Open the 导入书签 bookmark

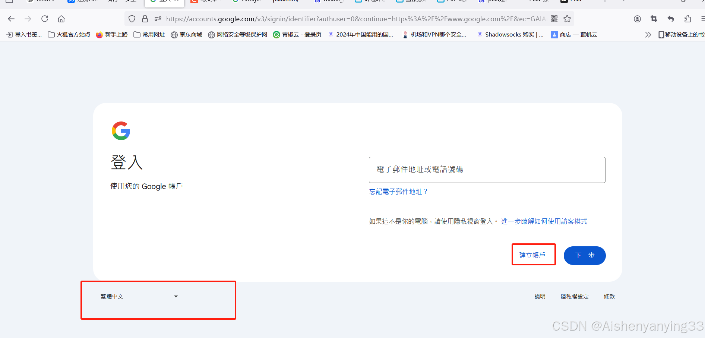tap(24, 35)
